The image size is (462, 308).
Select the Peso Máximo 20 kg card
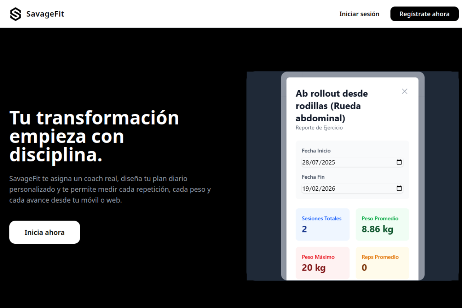coord(323,263)
